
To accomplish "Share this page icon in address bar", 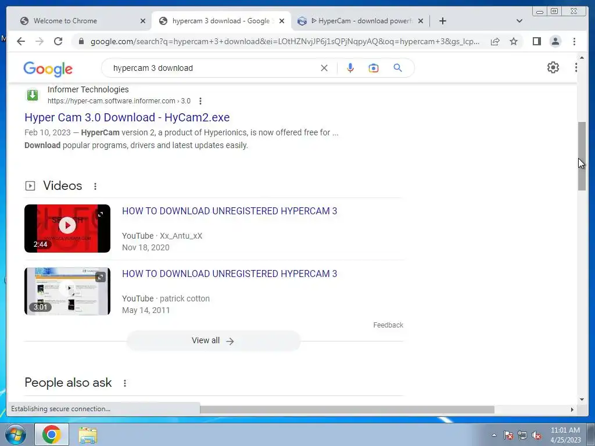I will click(x=495, y=41).
